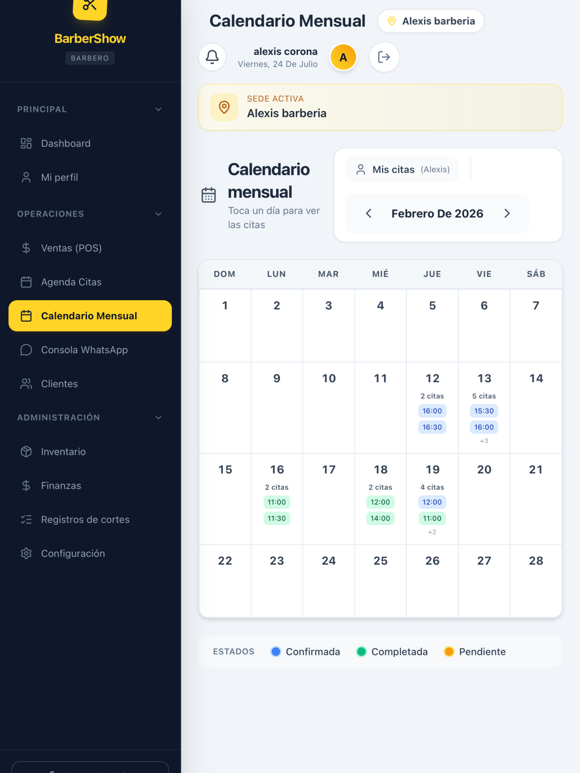
Task: Select day 1 in the calendar
Action: pyautogui.click(x=225, y=325)
